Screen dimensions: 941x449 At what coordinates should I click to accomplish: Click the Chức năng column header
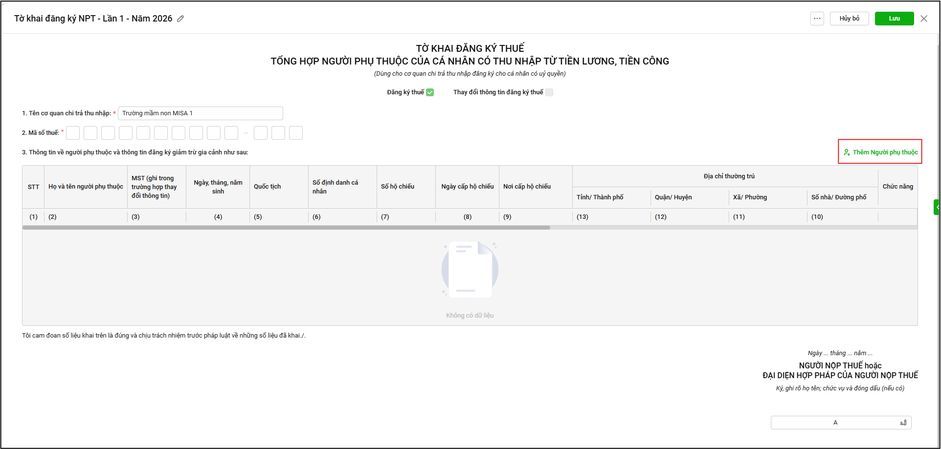point(897,187)
